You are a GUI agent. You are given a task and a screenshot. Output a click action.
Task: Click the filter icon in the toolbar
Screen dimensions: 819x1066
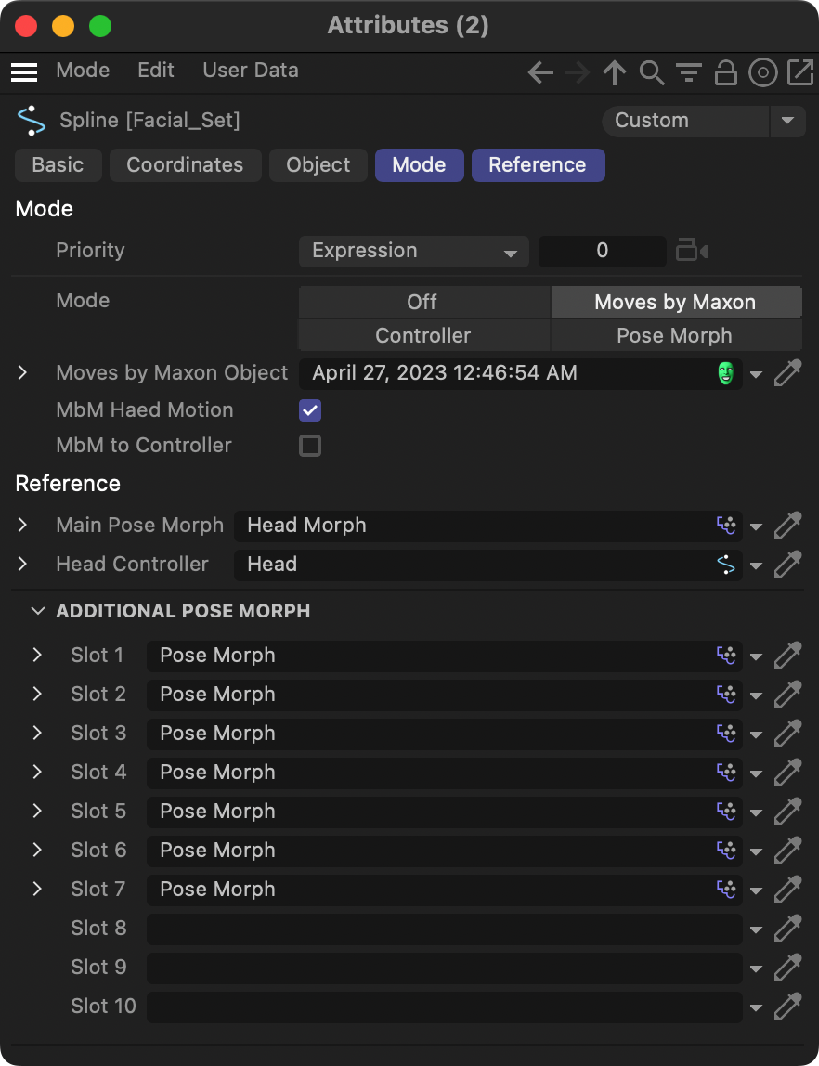688,72
